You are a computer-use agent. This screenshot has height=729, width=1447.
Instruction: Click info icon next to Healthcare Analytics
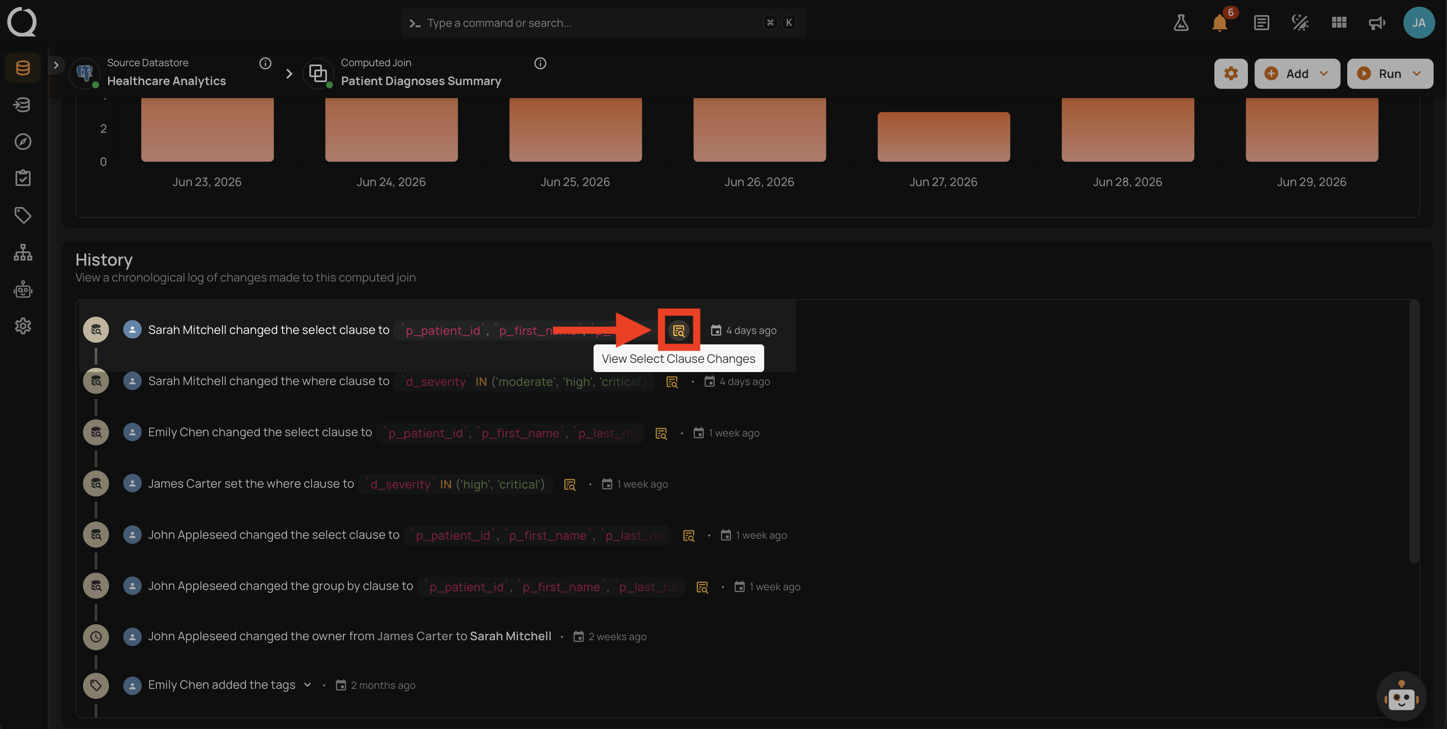tap(265, 63)
